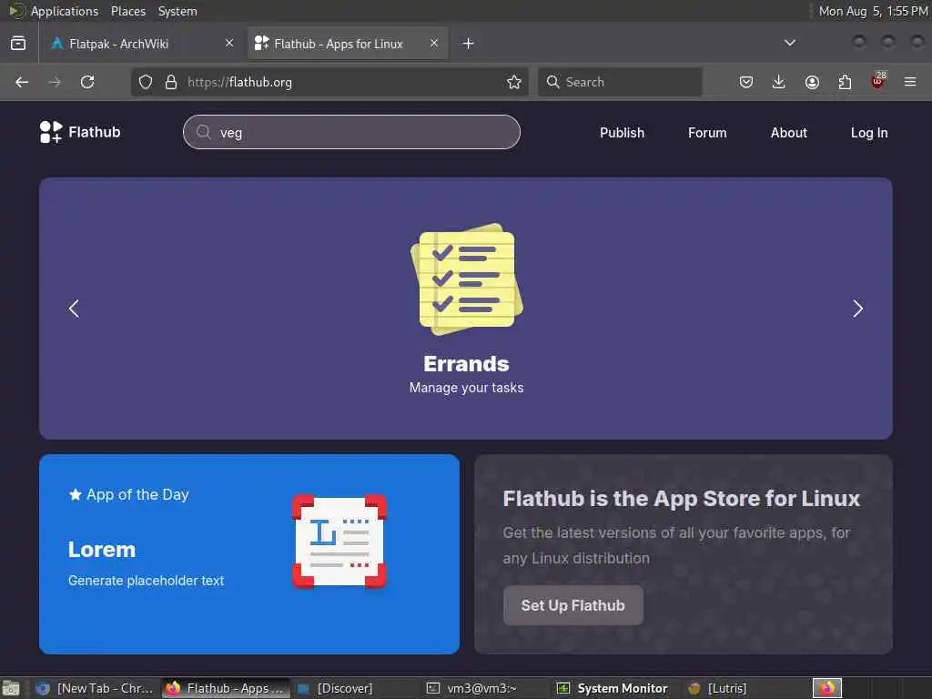Click the Errands title text
932x699 pixels.
pos(467,364)
